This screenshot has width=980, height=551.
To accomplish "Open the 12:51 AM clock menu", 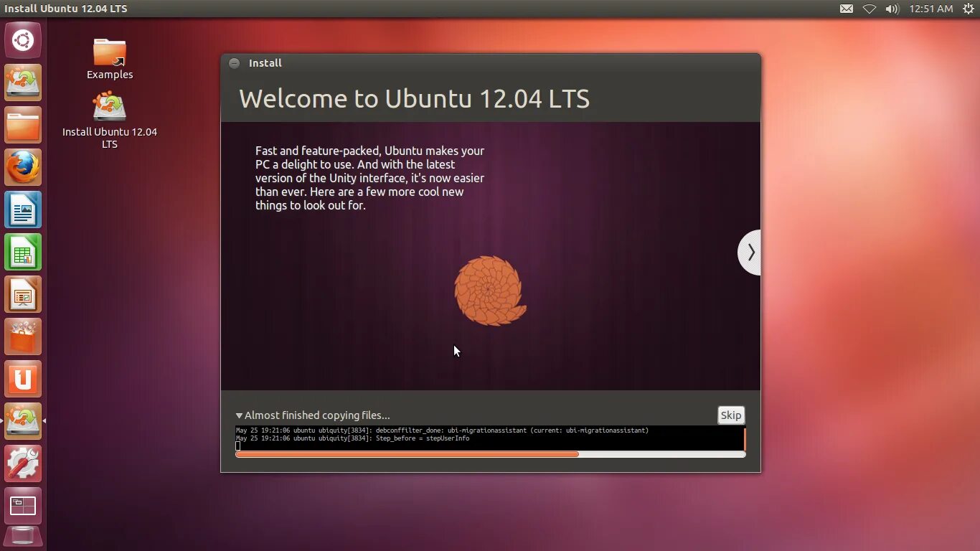I will 930,9.
